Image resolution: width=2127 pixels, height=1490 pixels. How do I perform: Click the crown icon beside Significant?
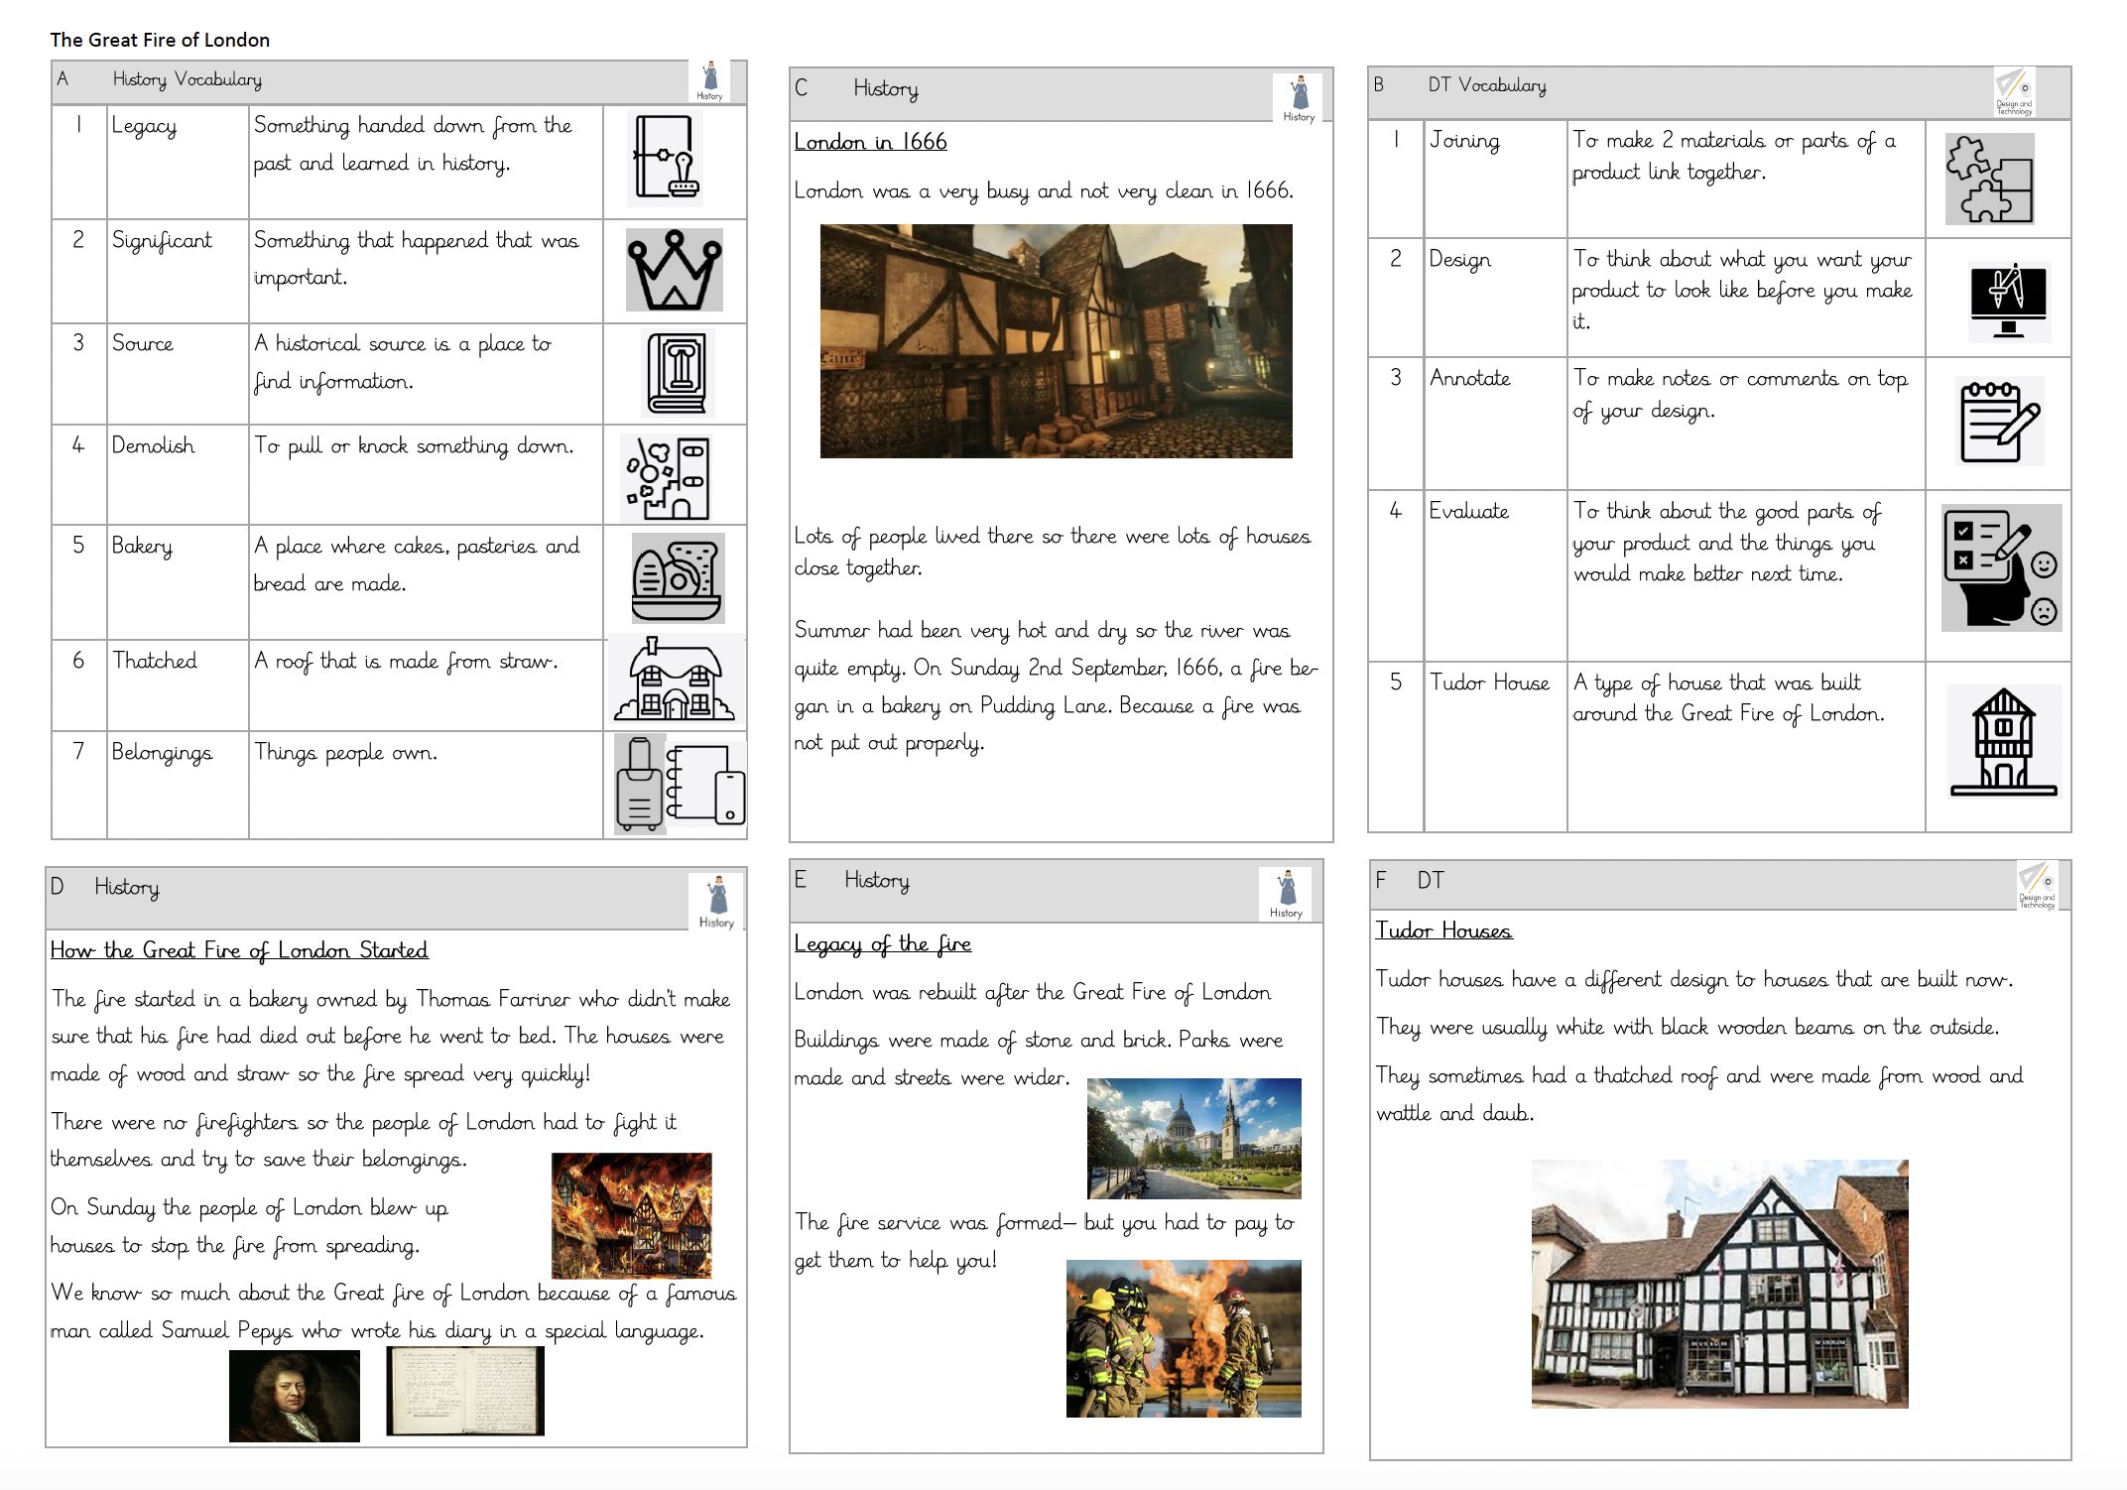pos(674,270)
